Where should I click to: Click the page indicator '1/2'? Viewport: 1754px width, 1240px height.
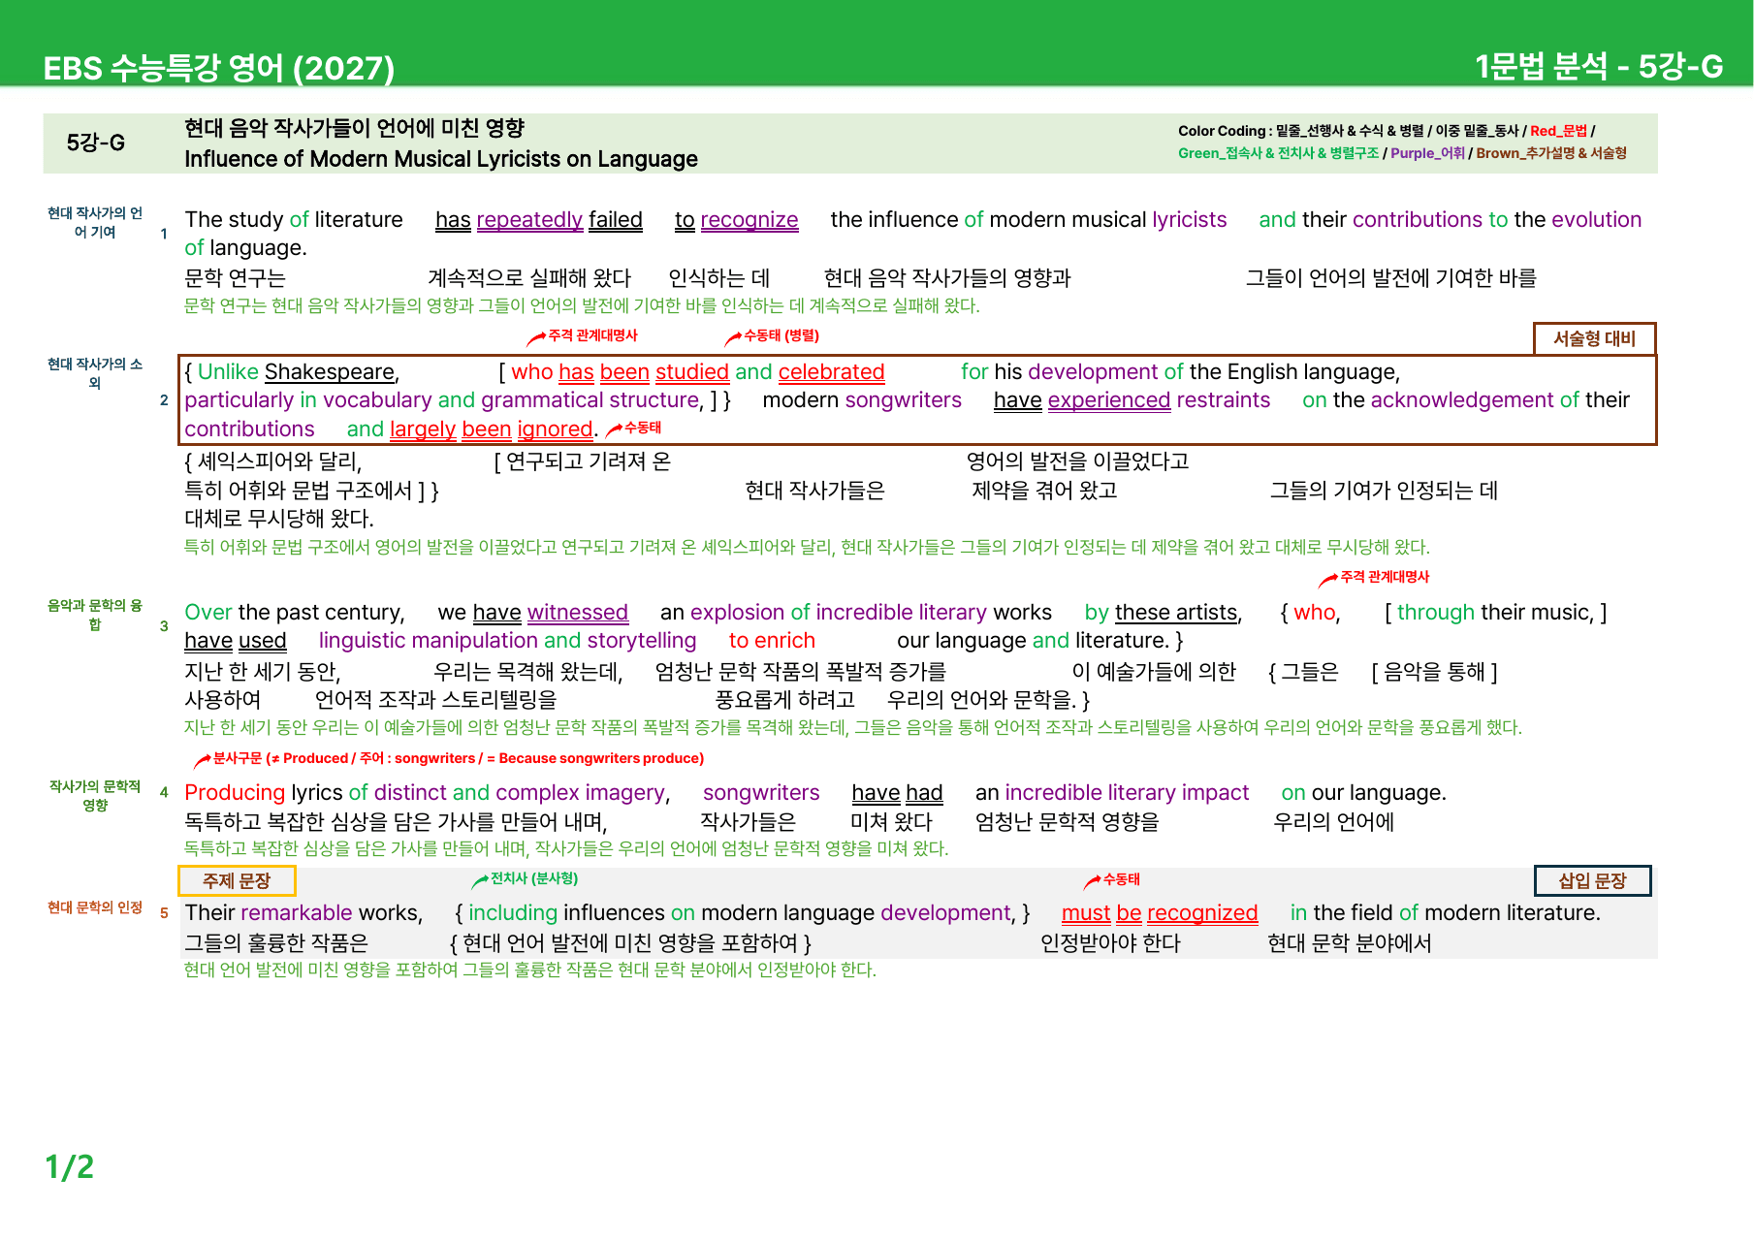click(70, 1166)
